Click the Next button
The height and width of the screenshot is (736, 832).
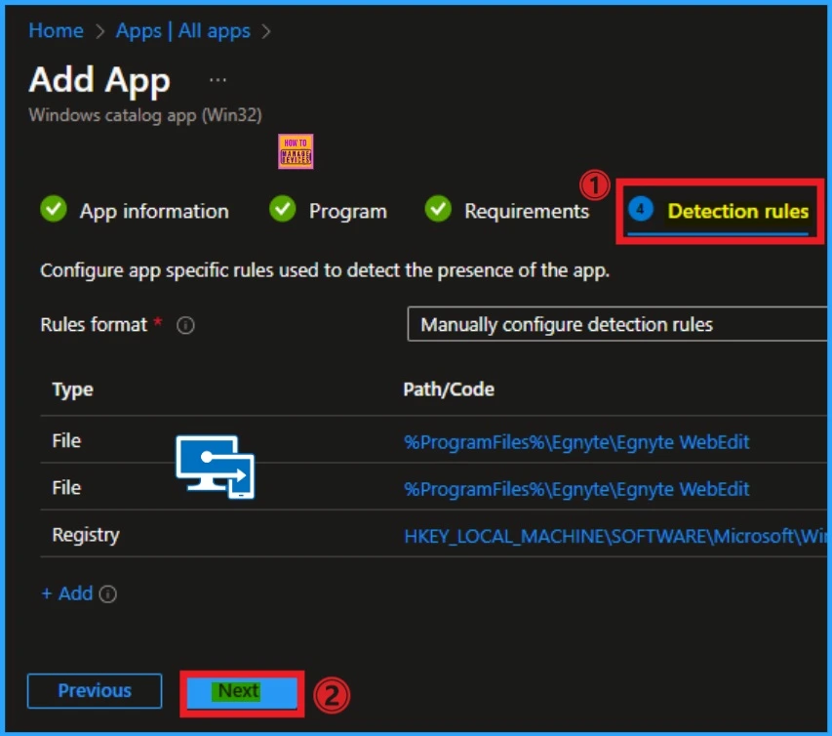[x=242, y=692]
